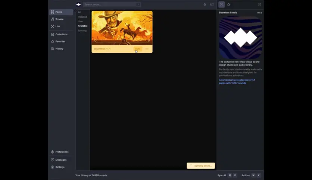The width and height of the screenshot is (312, 180).
Task: Click the Packs grid icon in sidebar
Action: tap(53, 12)
